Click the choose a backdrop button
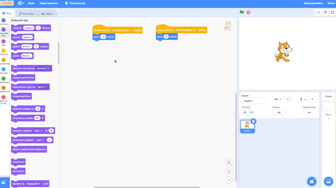The image size is (336, 188). [328, 181]
